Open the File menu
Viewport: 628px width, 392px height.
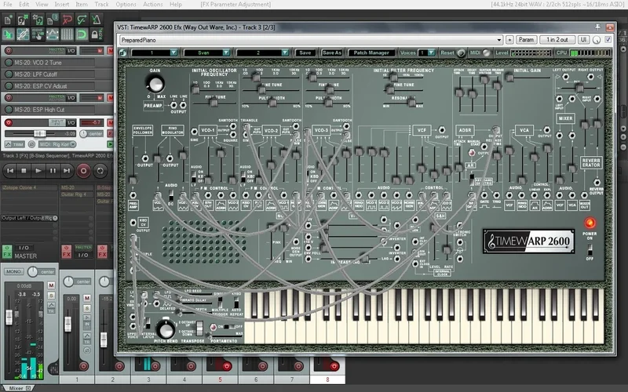[x=8, y=5]
